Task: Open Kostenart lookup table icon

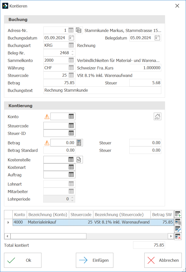Action: click(x=71, y=167)
